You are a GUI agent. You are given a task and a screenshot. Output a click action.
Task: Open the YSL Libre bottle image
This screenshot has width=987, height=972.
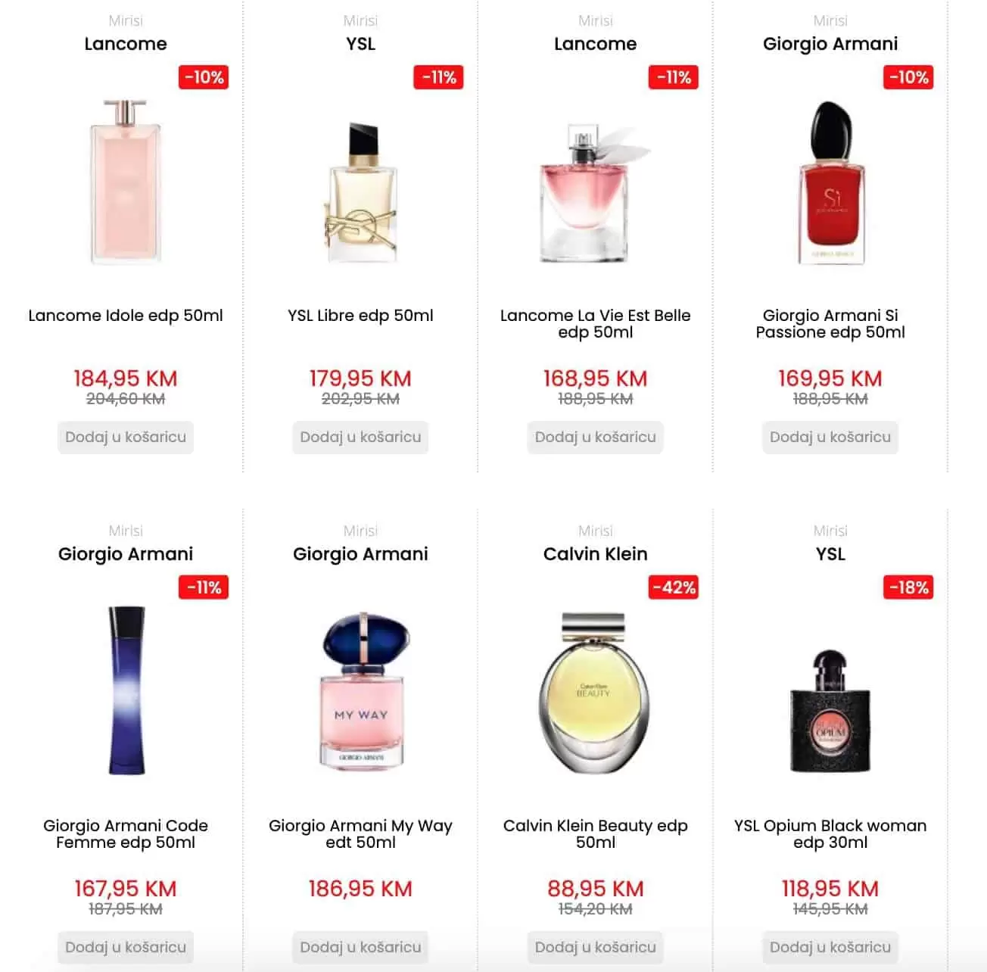361,191
